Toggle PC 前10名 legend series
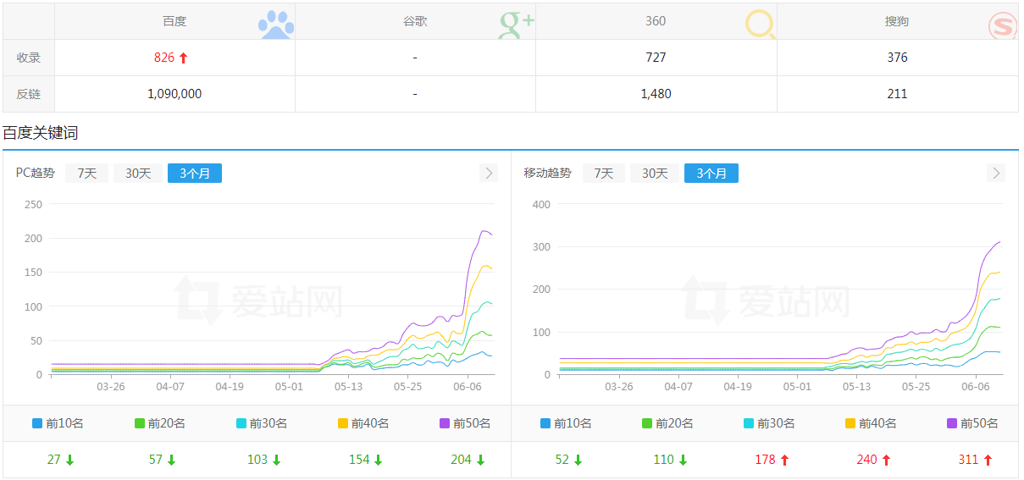This screenshot has width=1024, height=480. pyautogui.click(x=58, y=423)
